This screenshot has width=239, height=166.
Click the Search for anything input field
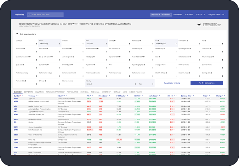45,14
